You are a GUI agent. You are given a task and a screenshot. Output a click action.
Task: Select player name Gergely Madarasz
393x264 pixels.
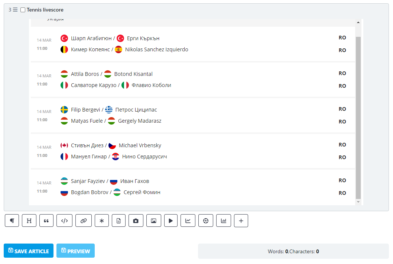tap(140, 121)
